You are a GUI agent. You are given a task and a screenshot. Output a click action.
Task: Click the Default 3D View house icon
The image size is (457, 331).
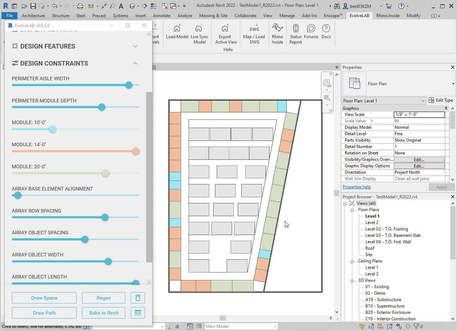132,6
